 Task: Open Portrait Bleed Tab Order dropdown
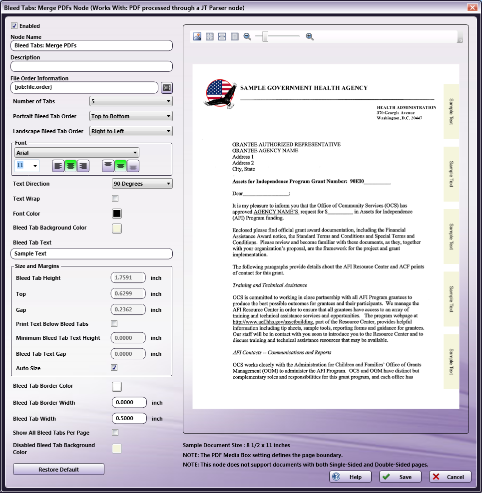[131, 116]
